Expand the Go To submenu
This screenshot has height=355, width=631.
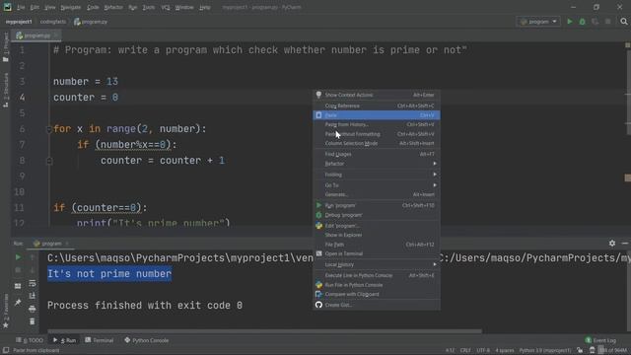[x=377, y=185]
